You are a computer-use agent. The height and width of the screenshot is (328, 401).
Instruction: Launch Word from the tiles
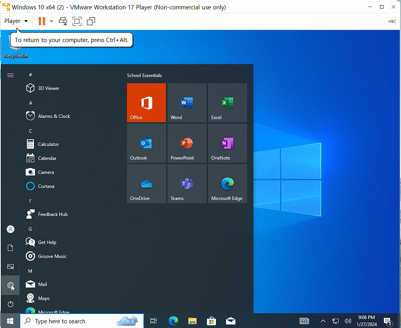[x=187, y=103]
